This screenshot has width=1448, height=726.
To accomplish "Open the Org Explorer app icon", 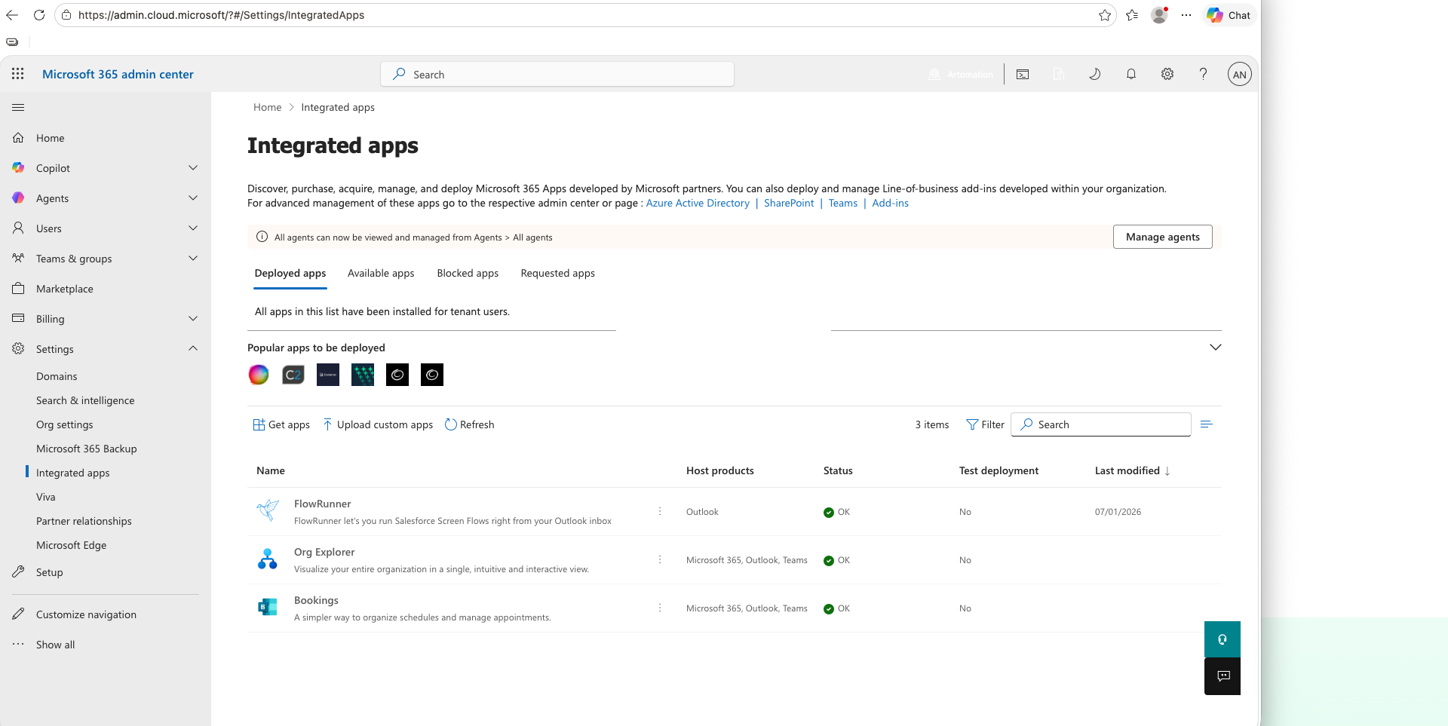I will coord(267,559).
